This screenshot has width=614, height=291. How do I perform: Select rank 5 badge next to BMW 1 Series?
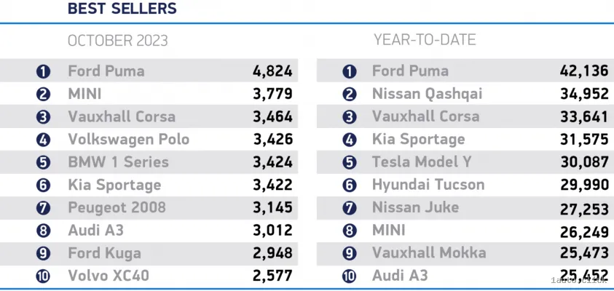tap(43, 162)
